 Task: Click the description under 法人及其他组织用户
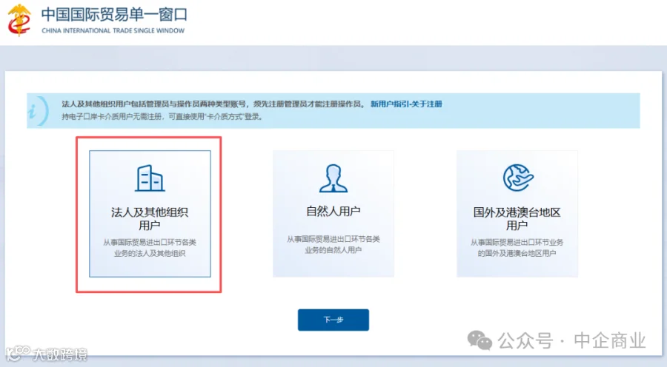(150, 248)
